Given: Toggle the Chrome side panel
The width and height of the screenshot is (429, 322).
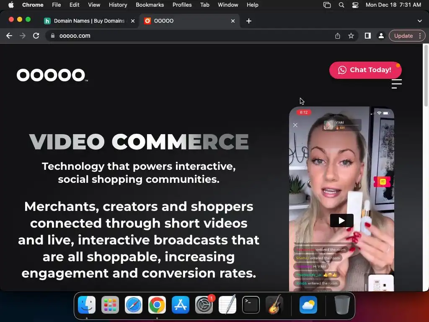Looking at the screenshot, I should coord(368,36).
